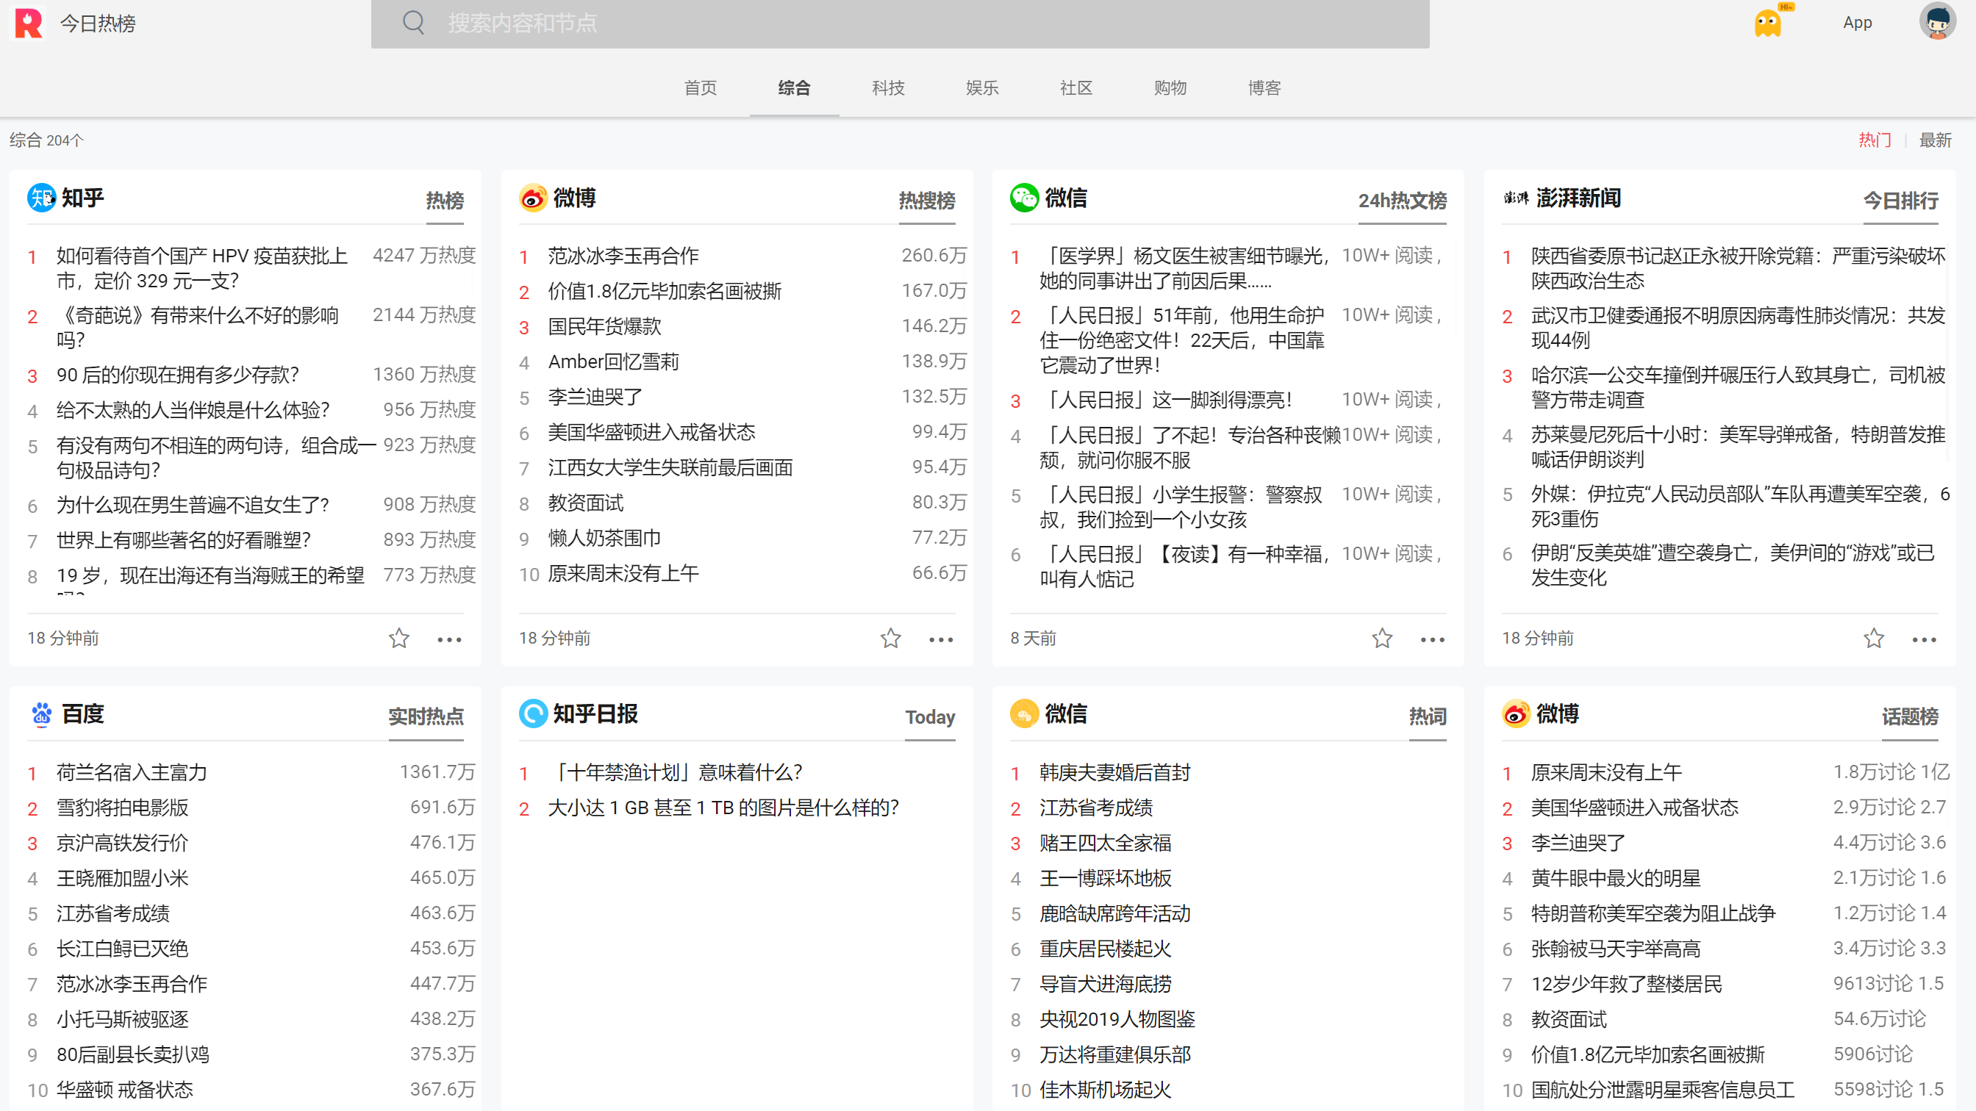The image size is (1976, 1111).
Task: Open Amber回忆雪莉 trending item
Action: (x=614, y=362)
